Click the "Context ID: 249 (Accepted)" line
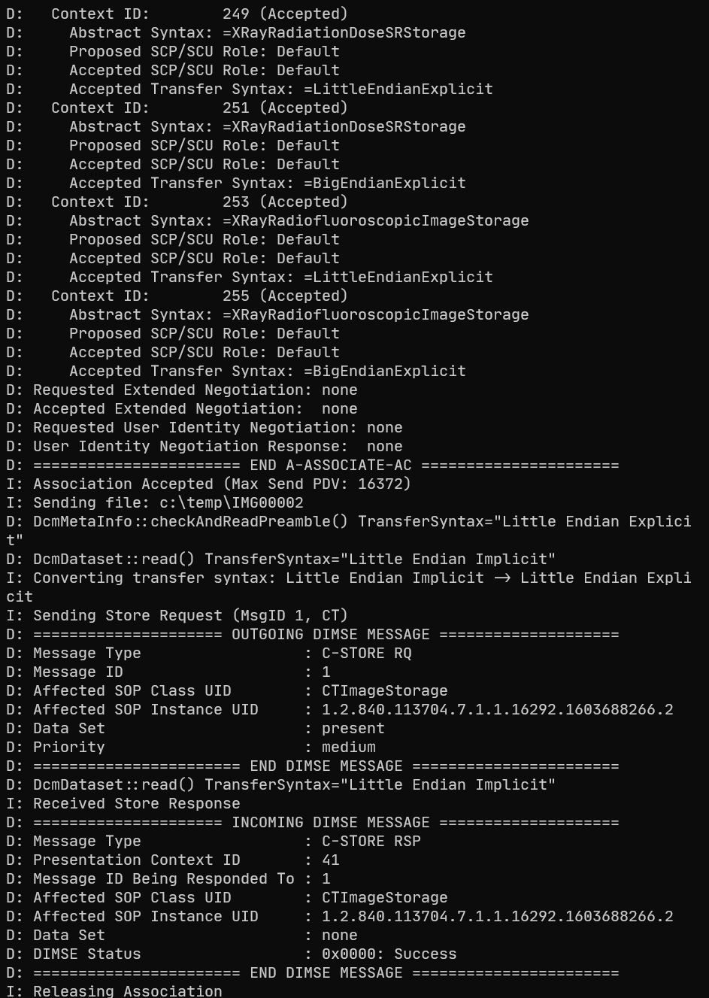Image resolution: width=709 pixels, height=998 pixels. 199,14
